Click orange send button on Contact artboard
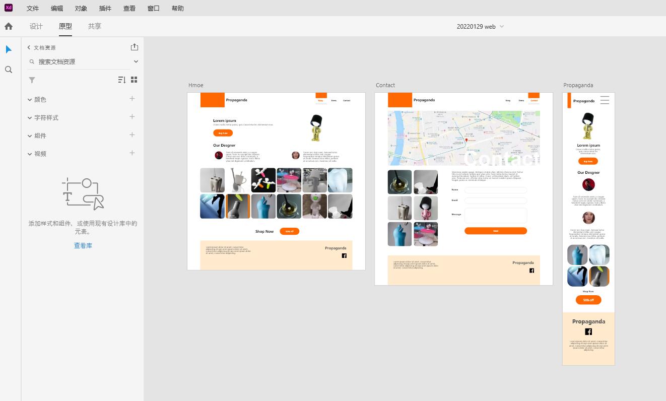Image resolution: width=666 pixels, height=401 pixels. 496,231
